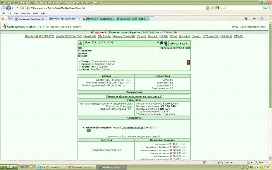Viewport: 272px width, 170px height.
Task: Stop loading with the red X icon
Action: pyautogui.click(x=23, y=8)
